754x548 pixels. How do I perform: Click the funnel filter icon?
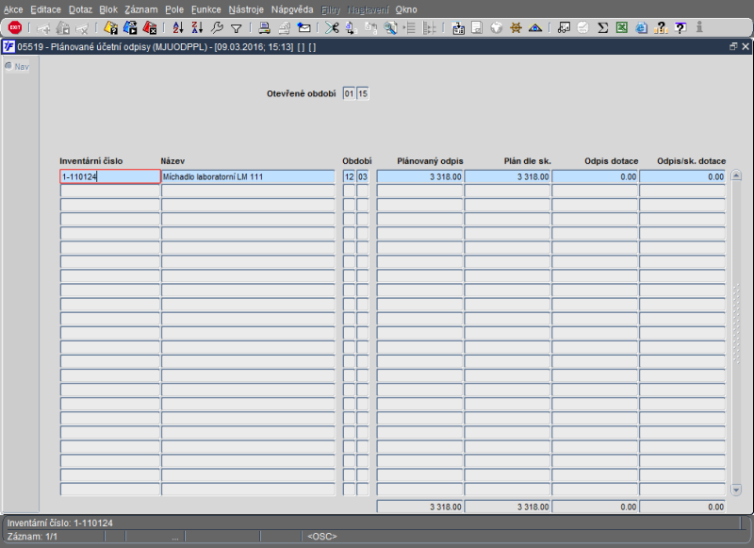237,29
